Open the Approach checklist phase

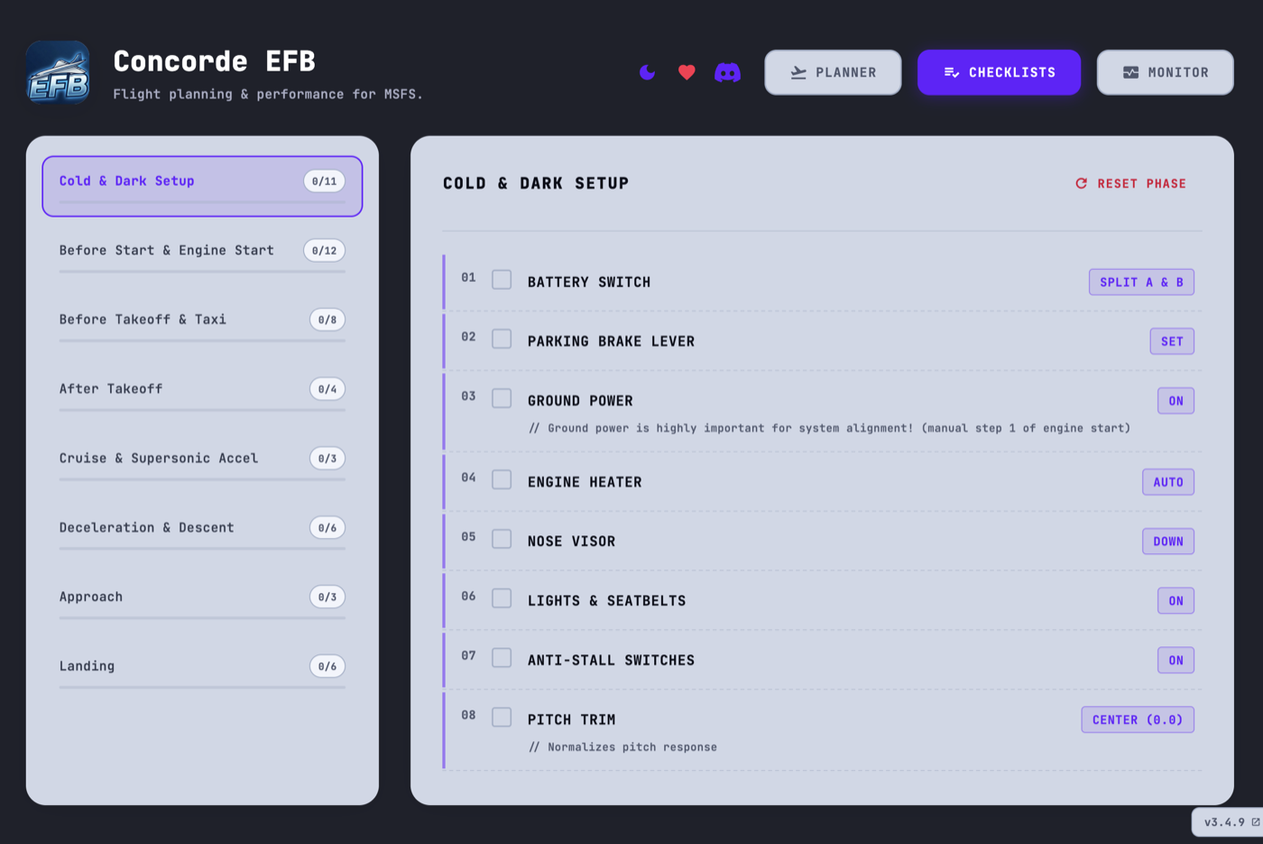coord(202,603)
